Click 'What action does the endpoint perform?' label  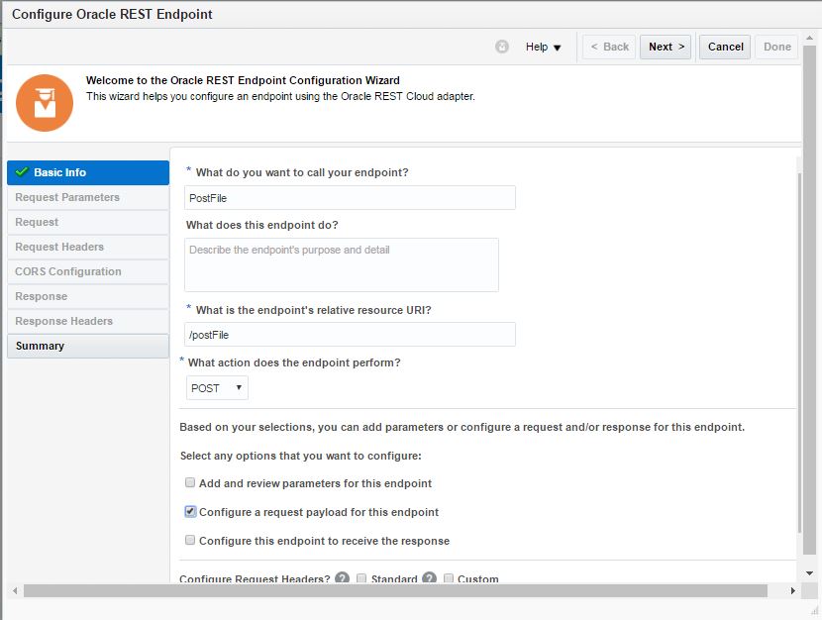294,362
